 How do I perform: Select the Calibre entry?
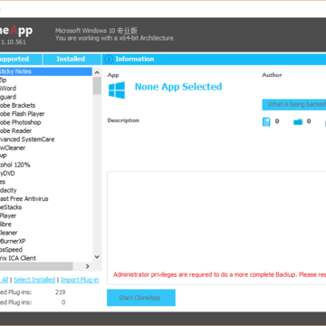point(46,225)
